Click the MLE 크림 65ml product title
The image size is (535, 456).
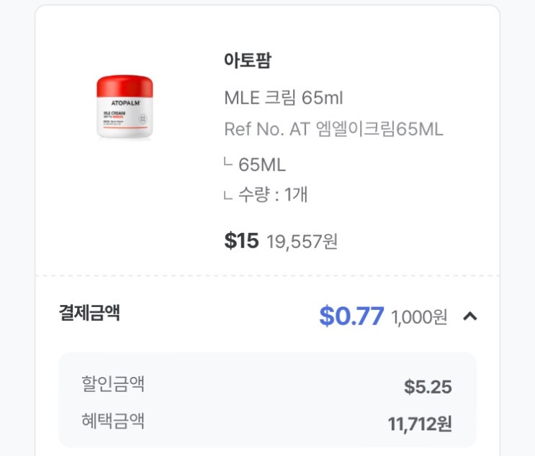284,97
